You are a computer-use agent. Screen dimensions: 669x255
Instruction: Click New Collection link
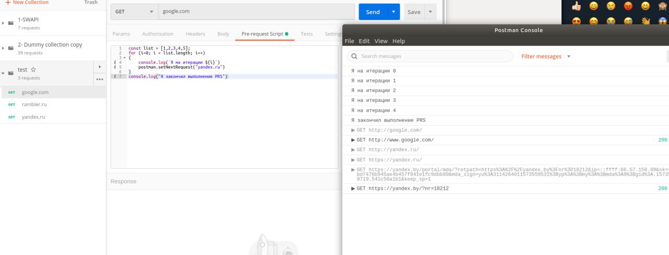point(30,3)
